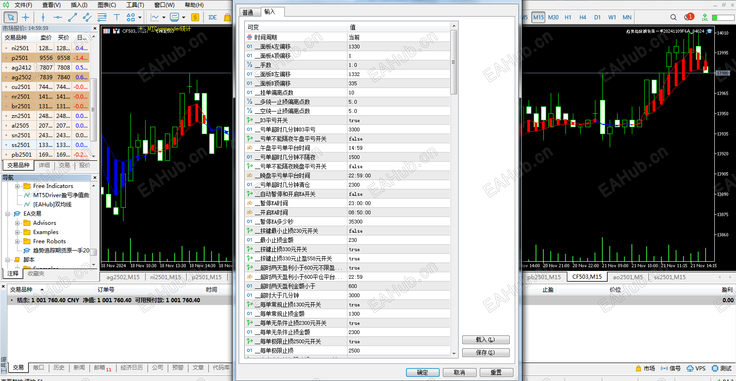Click the 取消 button
Viewport: 736px width, 381px height.
(x=459, y=372)
